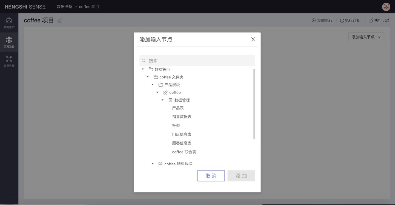Image resolution: width=395 pixels, height=205 pixels.
Task: Click the user avatar in top bar
Action: point(386,7)
